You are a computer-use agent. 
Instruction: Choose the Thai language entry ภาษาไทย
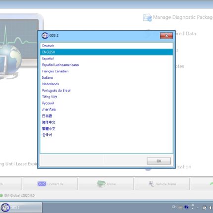tap(106, 109)
